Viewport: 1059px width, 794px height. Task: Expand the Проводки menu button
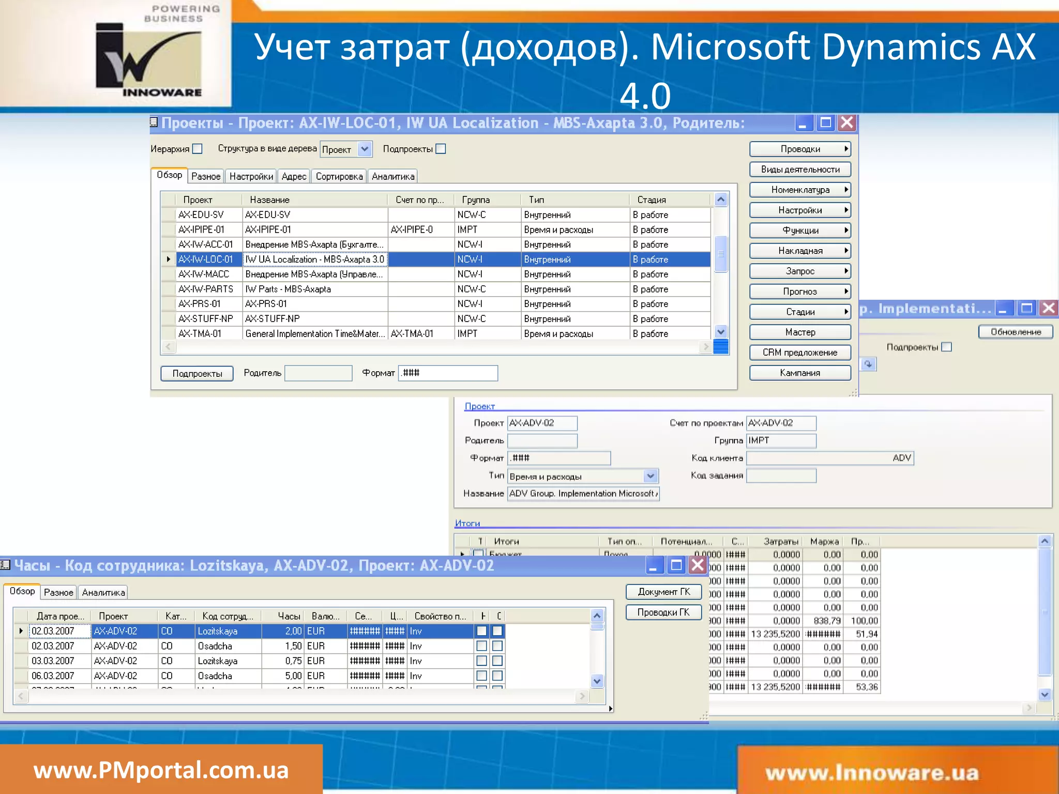tap(800, 149)
